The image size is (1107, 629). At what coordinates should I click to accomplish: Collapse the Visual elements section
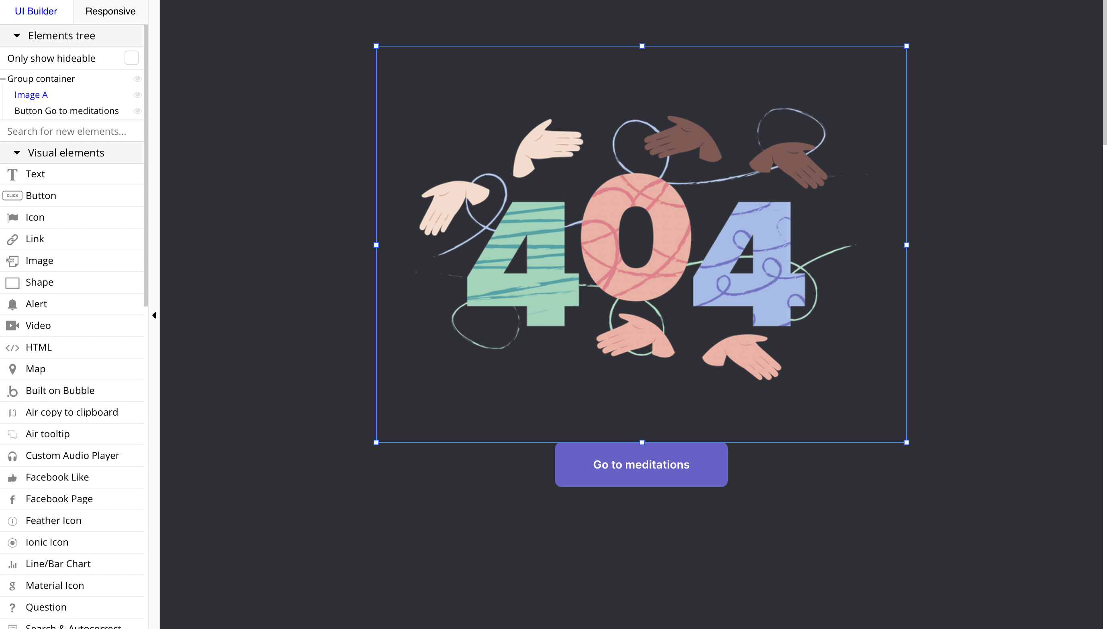[x=17, y=152]
